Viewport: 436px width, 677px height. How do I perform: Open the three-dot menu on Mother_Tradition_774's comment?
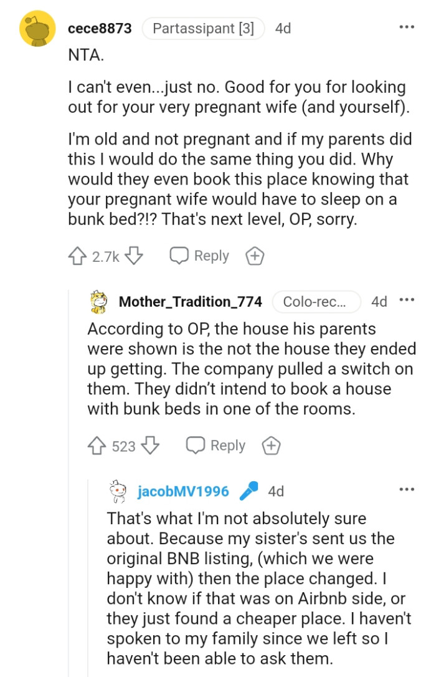[x=407, y=300]
